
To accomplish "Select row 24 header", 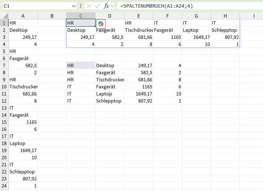I will pyautogui.click(x=4, y=186).
